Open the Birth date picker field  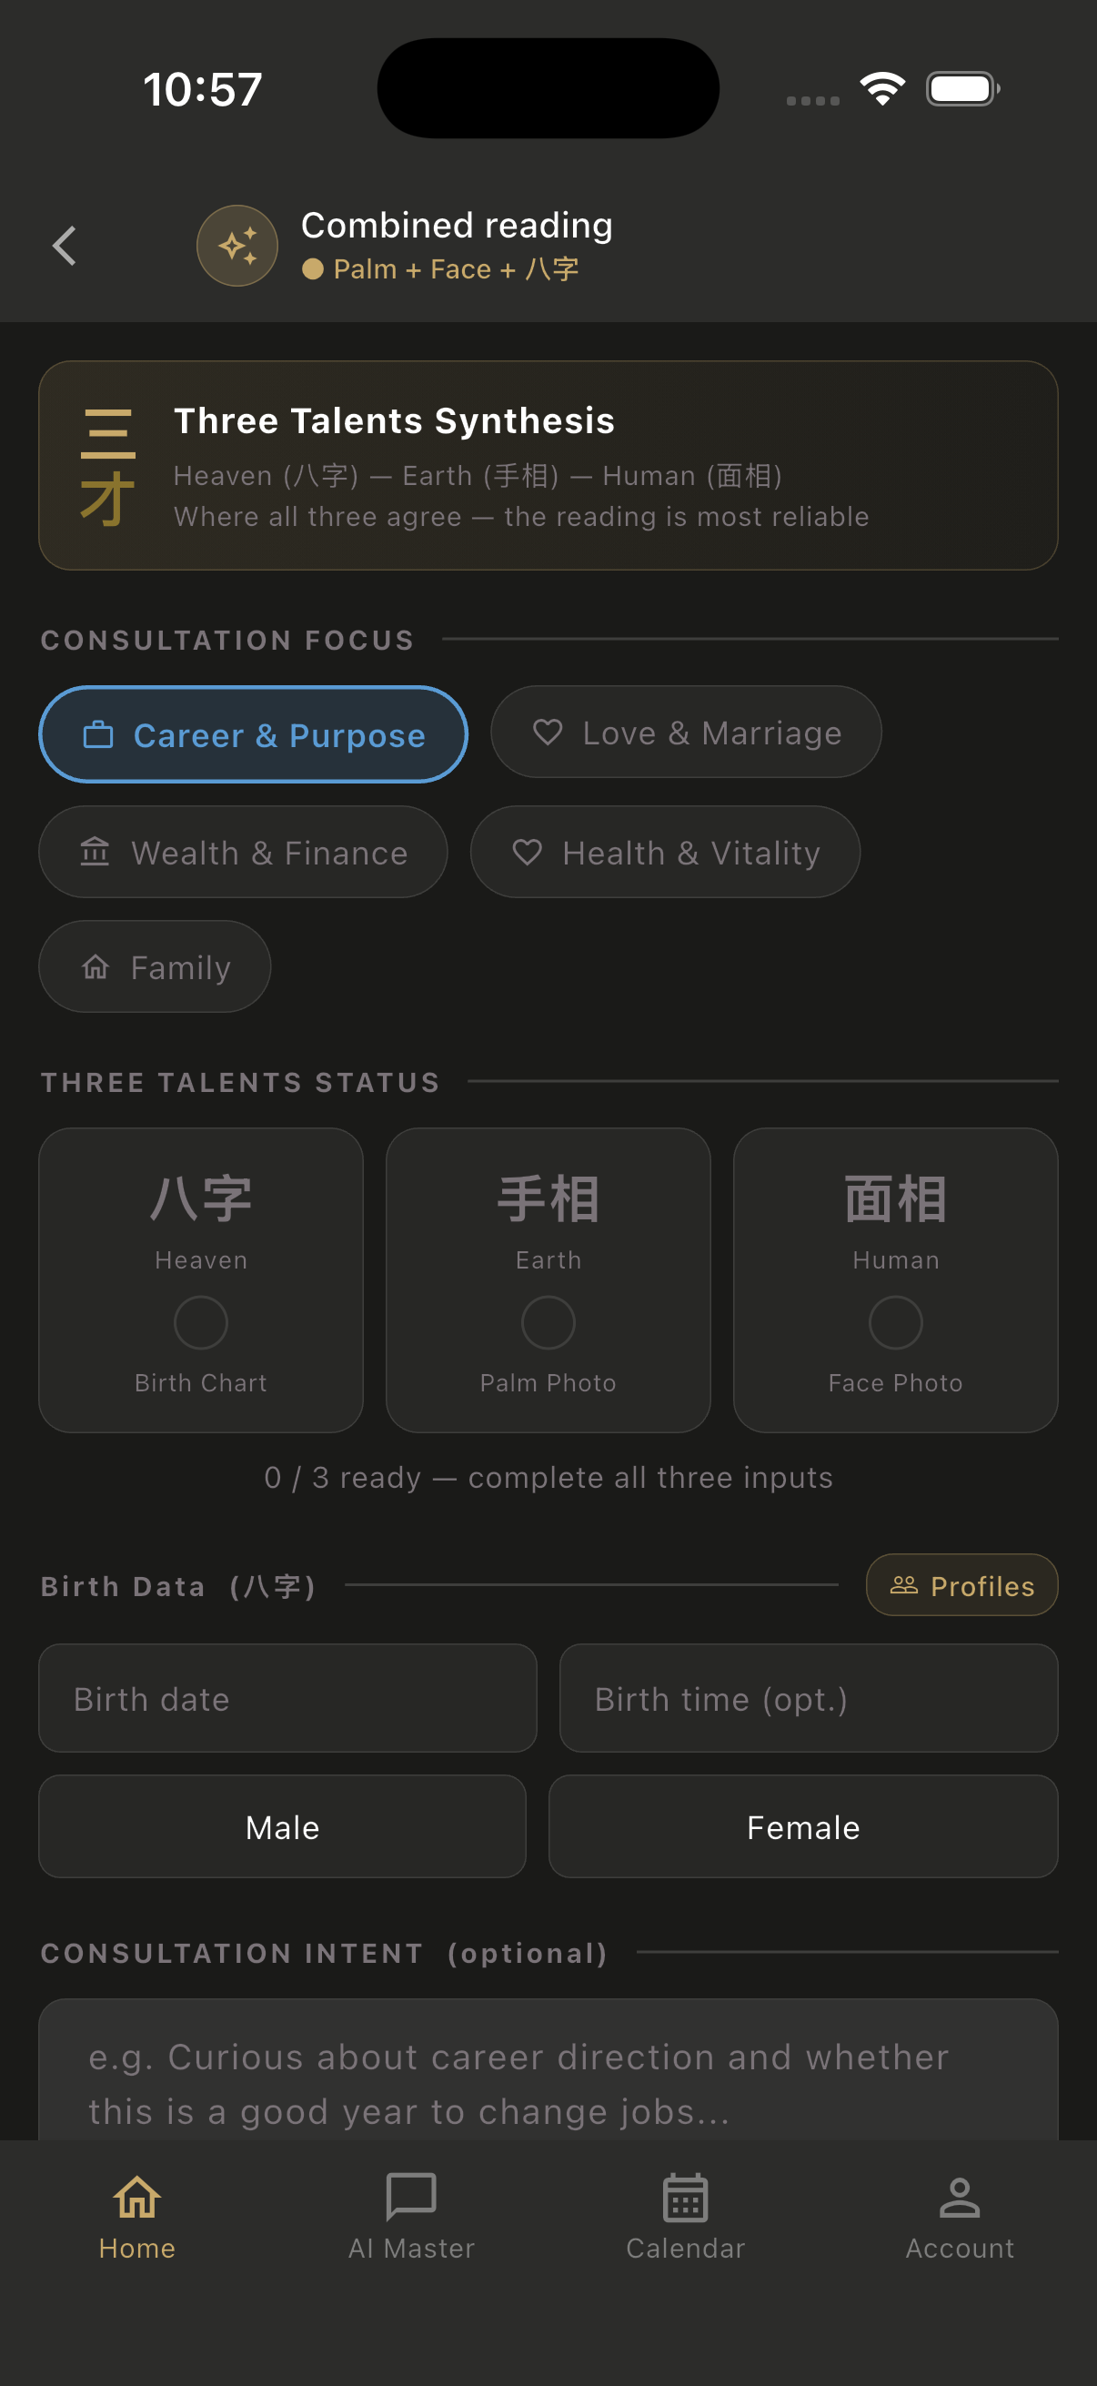coord(288,1698)
